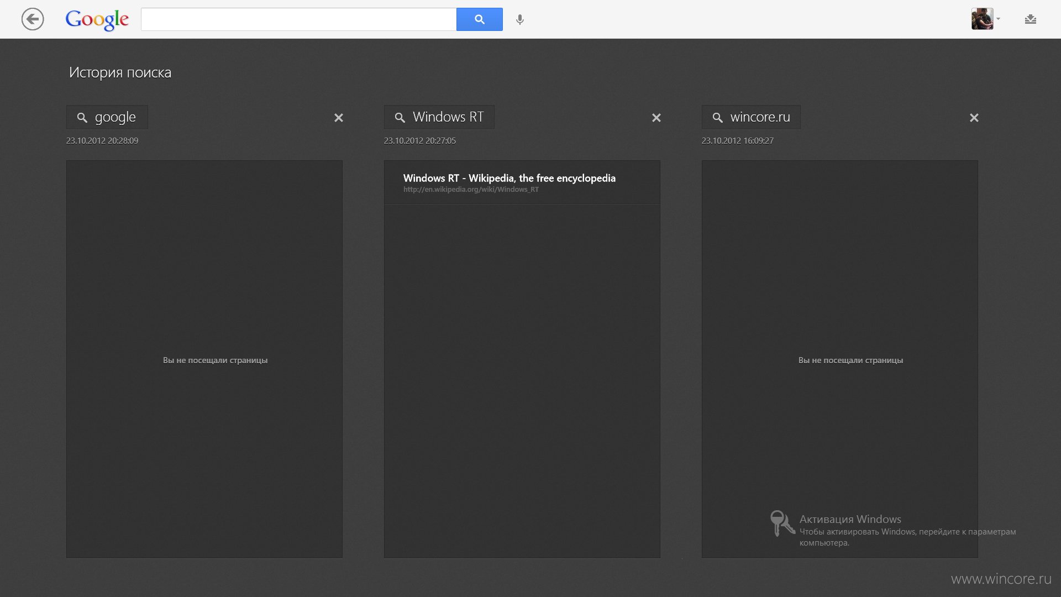Select 'Вы не посещали страницы' under google
The height and width of the screenshot is (597, 1061).
click(x=215, y=360)
